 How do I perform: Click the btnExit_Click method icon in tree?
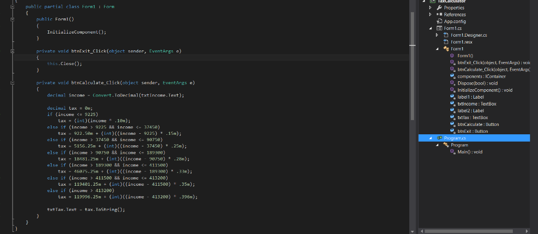point(452,62)
